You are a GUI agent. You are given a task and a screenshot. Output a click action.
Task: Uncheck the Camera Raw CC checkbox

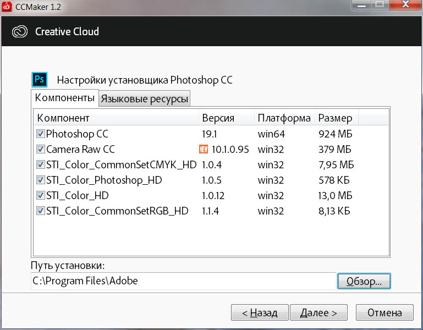click(x=41, y=149)
